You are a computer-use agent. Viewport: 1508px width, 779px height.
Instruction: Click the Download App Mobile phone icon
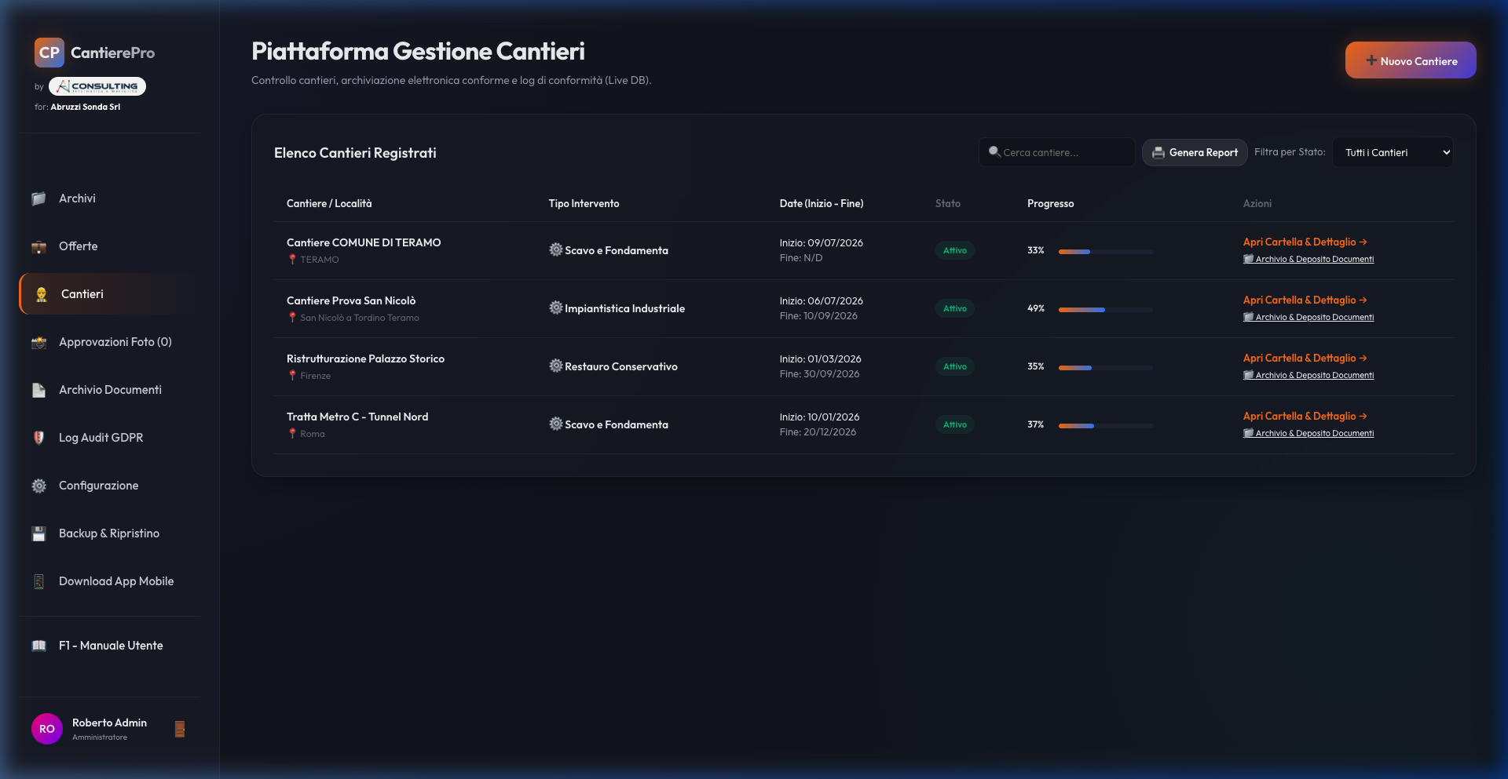click(38, 581)
